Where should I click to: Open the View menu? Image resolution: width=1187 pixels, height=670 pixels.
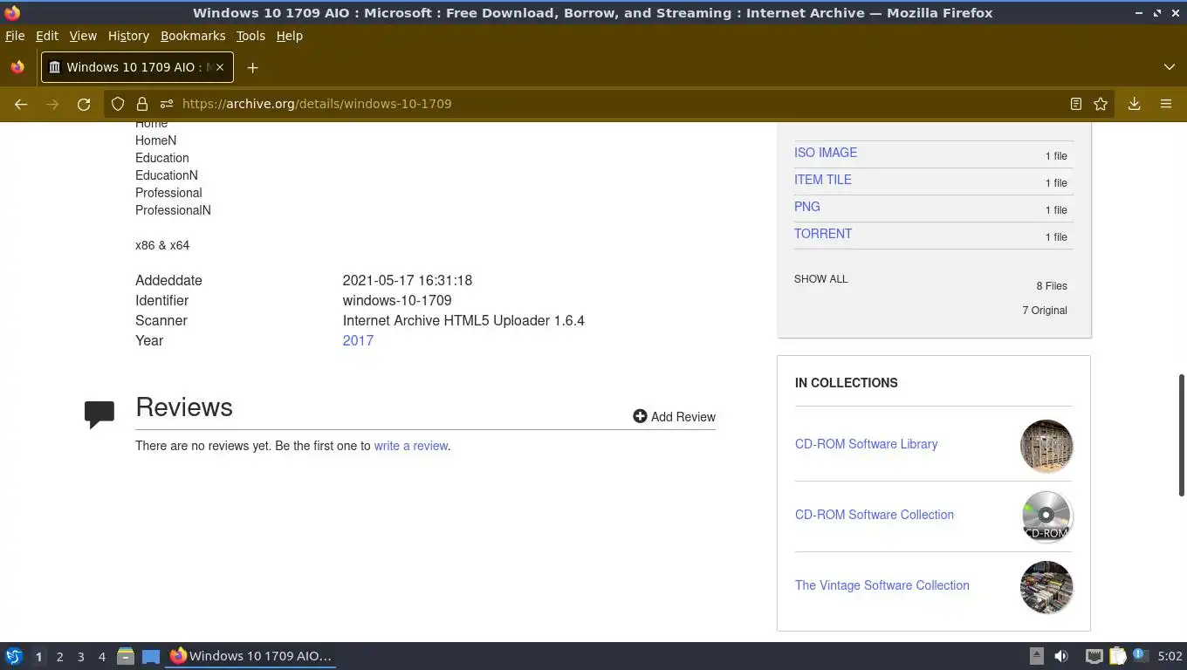(83, 36)
